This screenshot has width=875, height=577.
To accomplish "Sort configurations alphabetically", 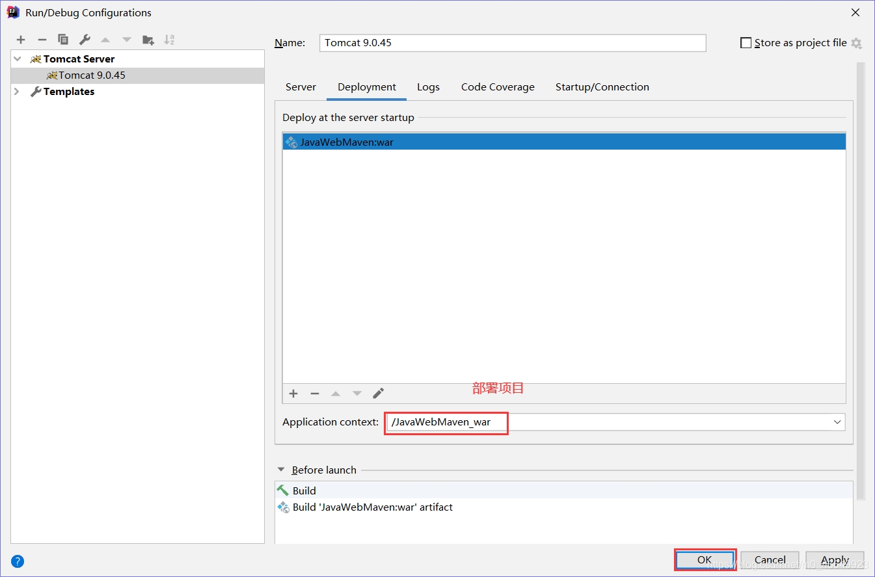I will (x=169, y=40).
